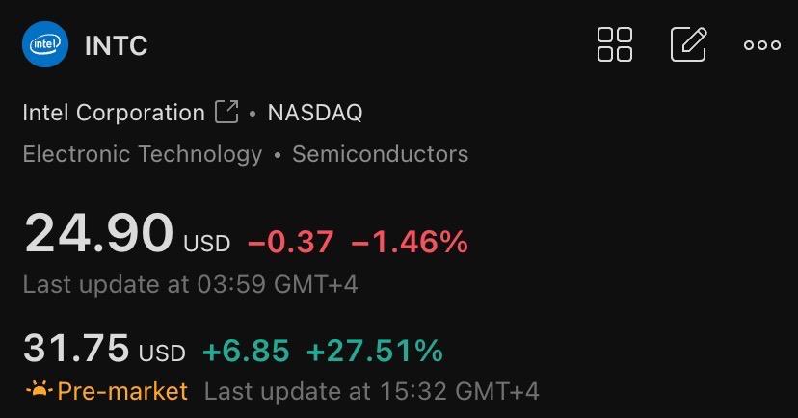Screen dimensions: 798x418
Task: Click the 03:59 GMT+4 last update text
Action: point(190,284)
